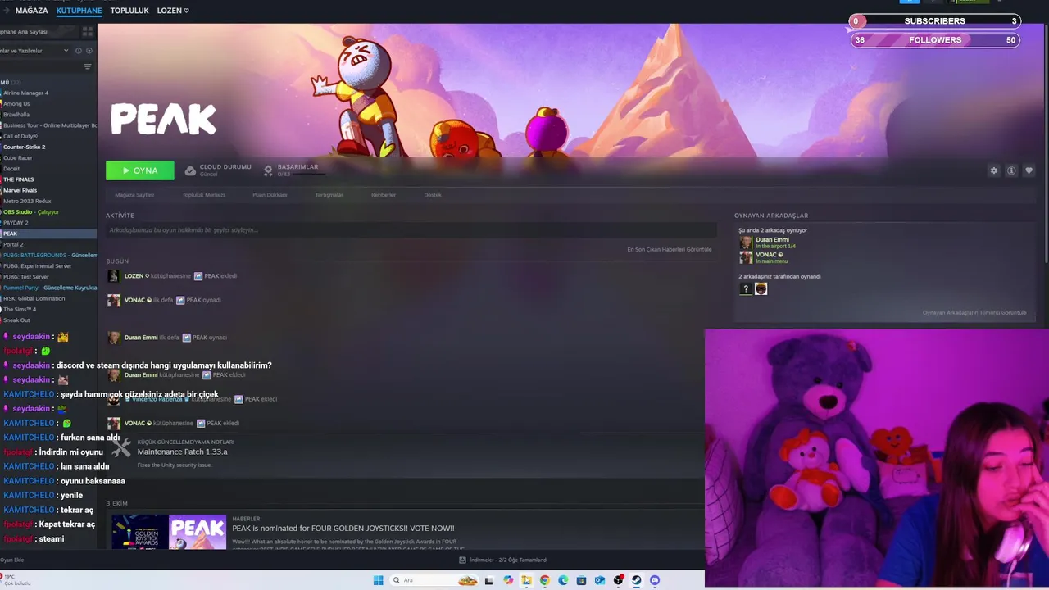Select Airline Manager 4 in library

point(25,93)
